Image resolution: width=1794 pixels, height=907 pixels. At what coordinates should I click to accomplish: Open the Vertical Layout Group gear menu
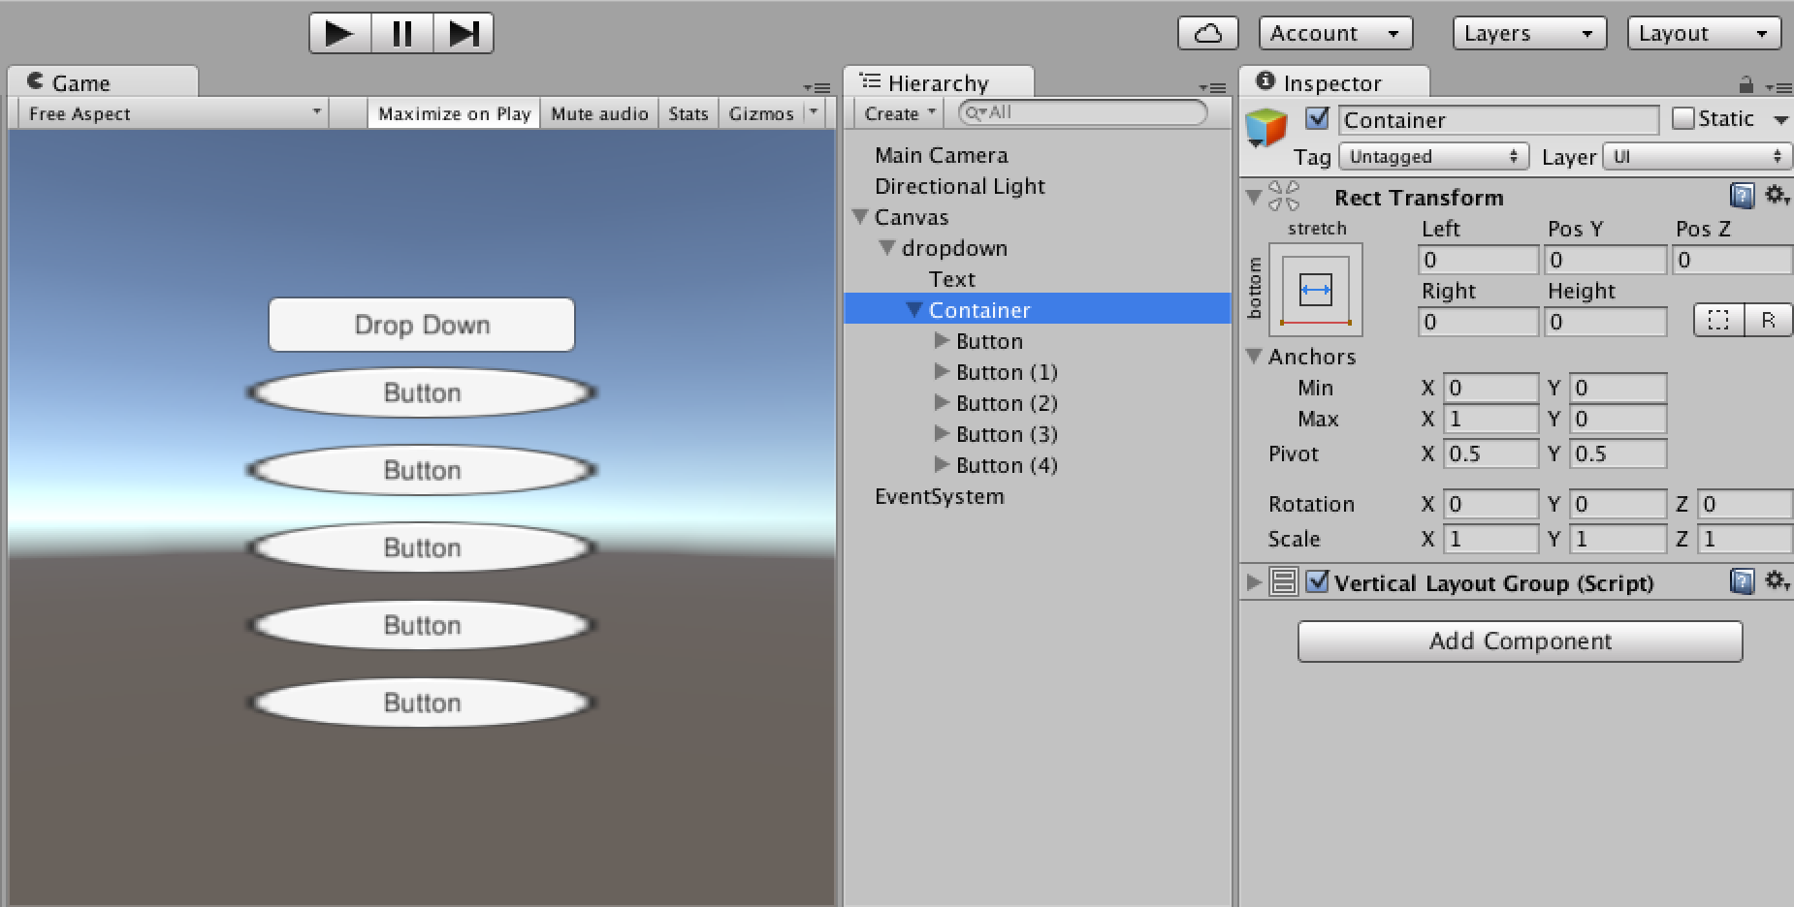(x=1778, y=581)
